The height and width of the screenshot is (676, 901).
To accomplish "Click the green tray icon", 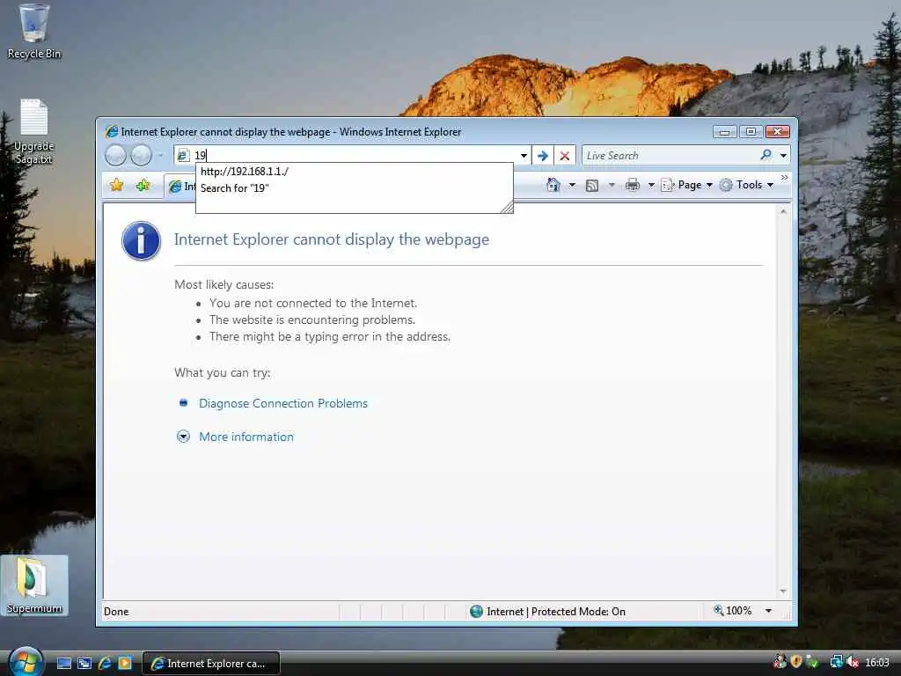I will pyautogui.click(x=812, y=662).
